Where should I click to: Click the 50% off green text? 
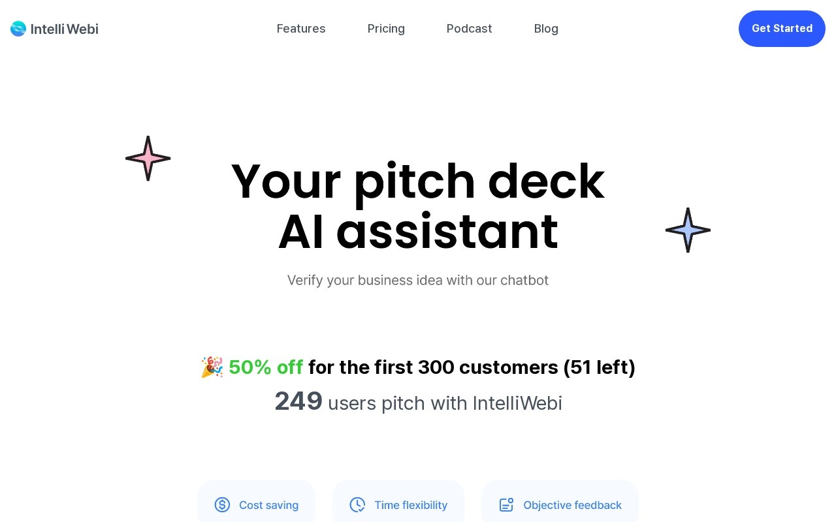click(x=266, y=367)
